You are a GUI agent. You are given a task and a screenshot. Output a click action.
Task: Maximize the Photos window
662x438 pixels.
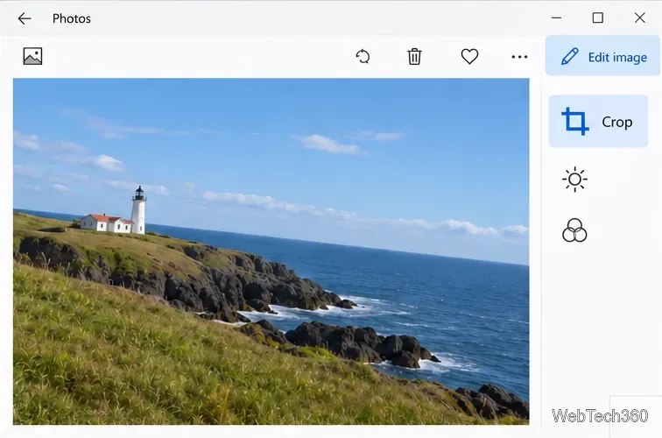tap(598, 18)
